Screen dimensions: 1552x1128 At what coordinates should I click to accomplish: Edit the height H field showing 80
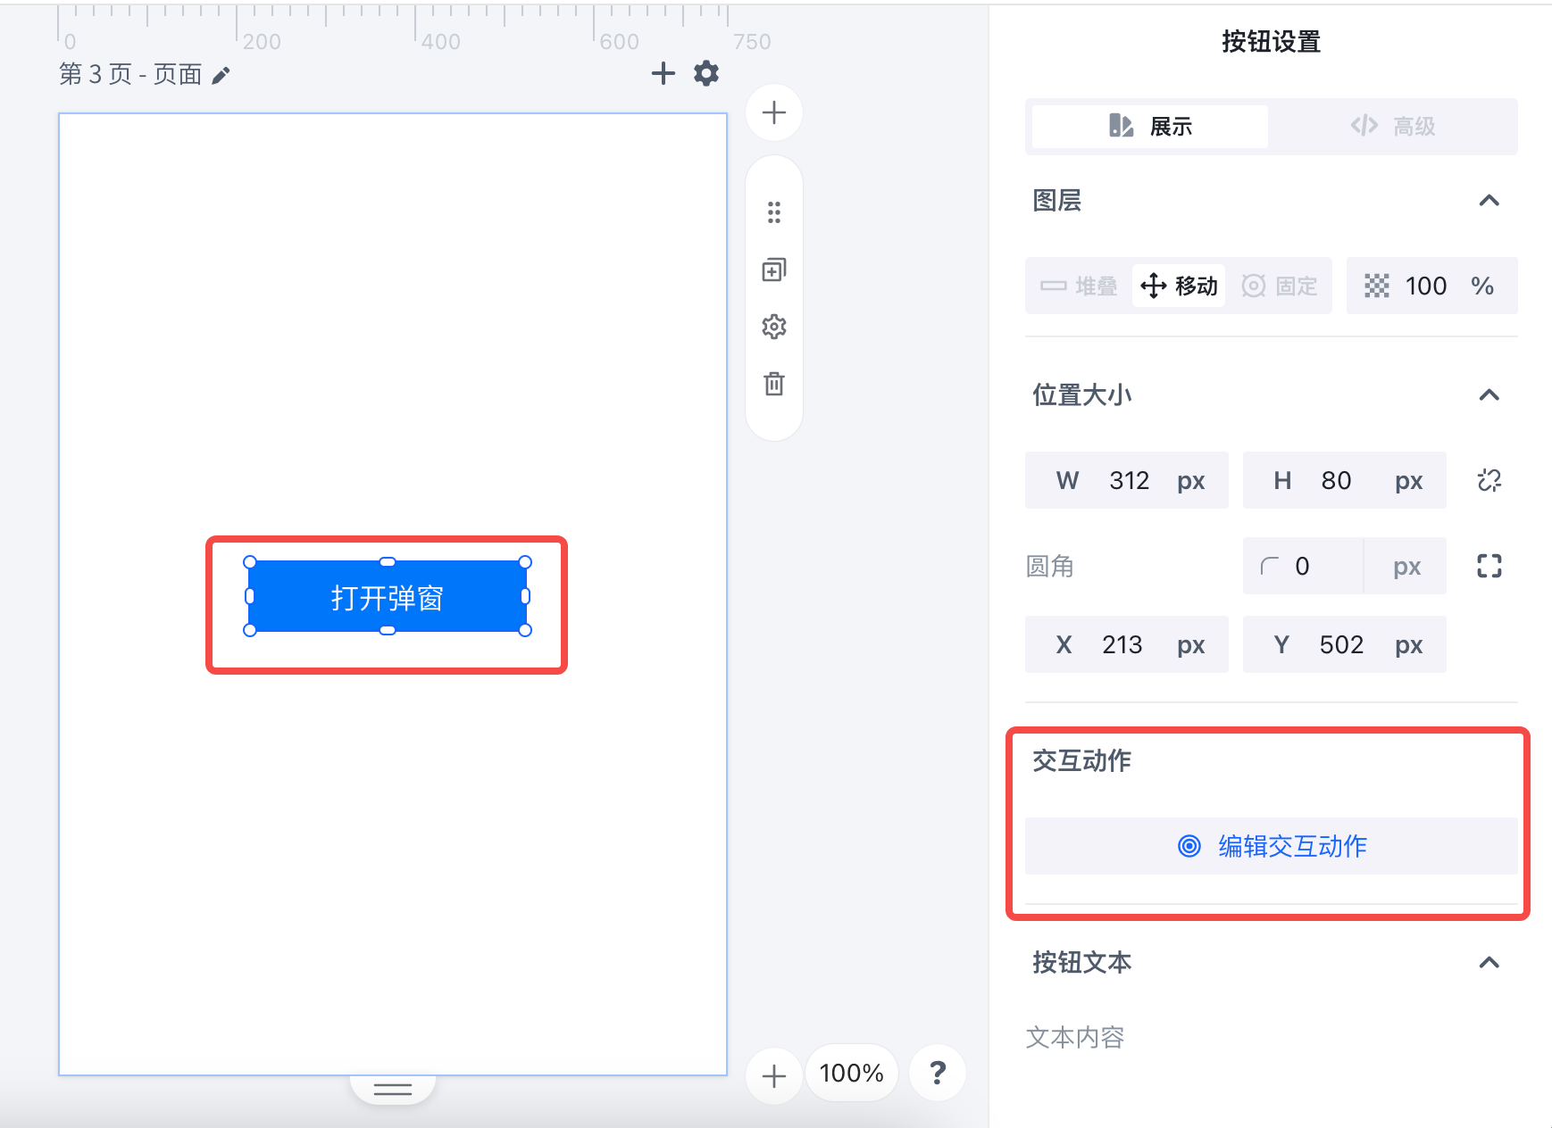pyautogui.click(x=1345, y=480)
